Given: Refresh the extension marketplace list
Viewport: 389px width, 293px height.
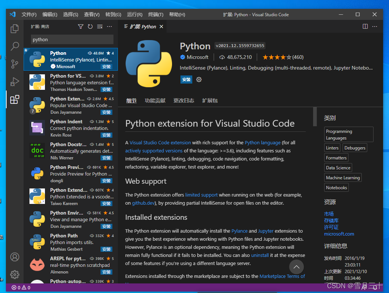Looking at the screenshot, I should [90, 27].
